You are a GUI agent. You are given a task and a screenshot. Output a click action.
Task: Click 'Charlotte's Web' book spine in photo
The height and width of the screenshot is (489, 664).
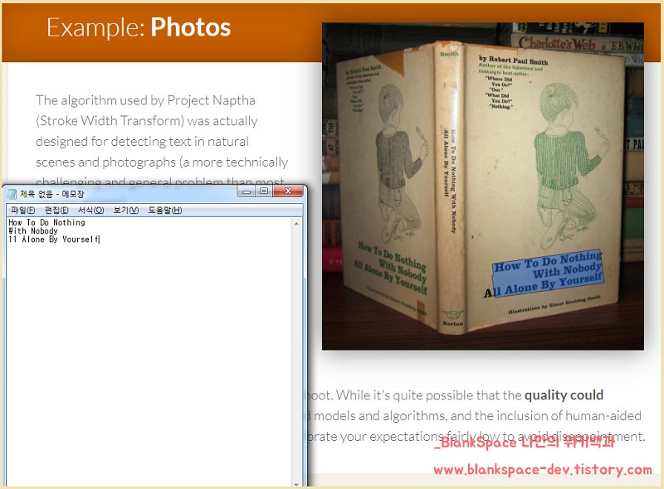coord(557,43)
